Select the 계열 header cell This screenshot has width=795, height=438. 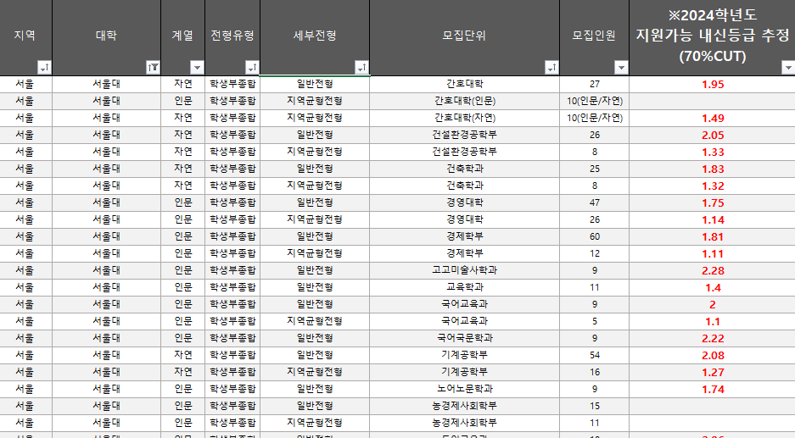183,37
